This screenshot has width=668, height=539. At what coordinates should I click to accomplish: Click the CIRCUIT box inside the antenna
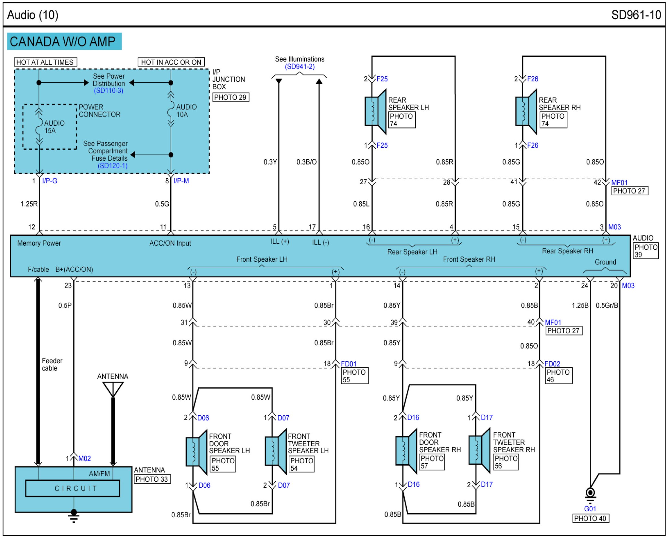(72, 488)
